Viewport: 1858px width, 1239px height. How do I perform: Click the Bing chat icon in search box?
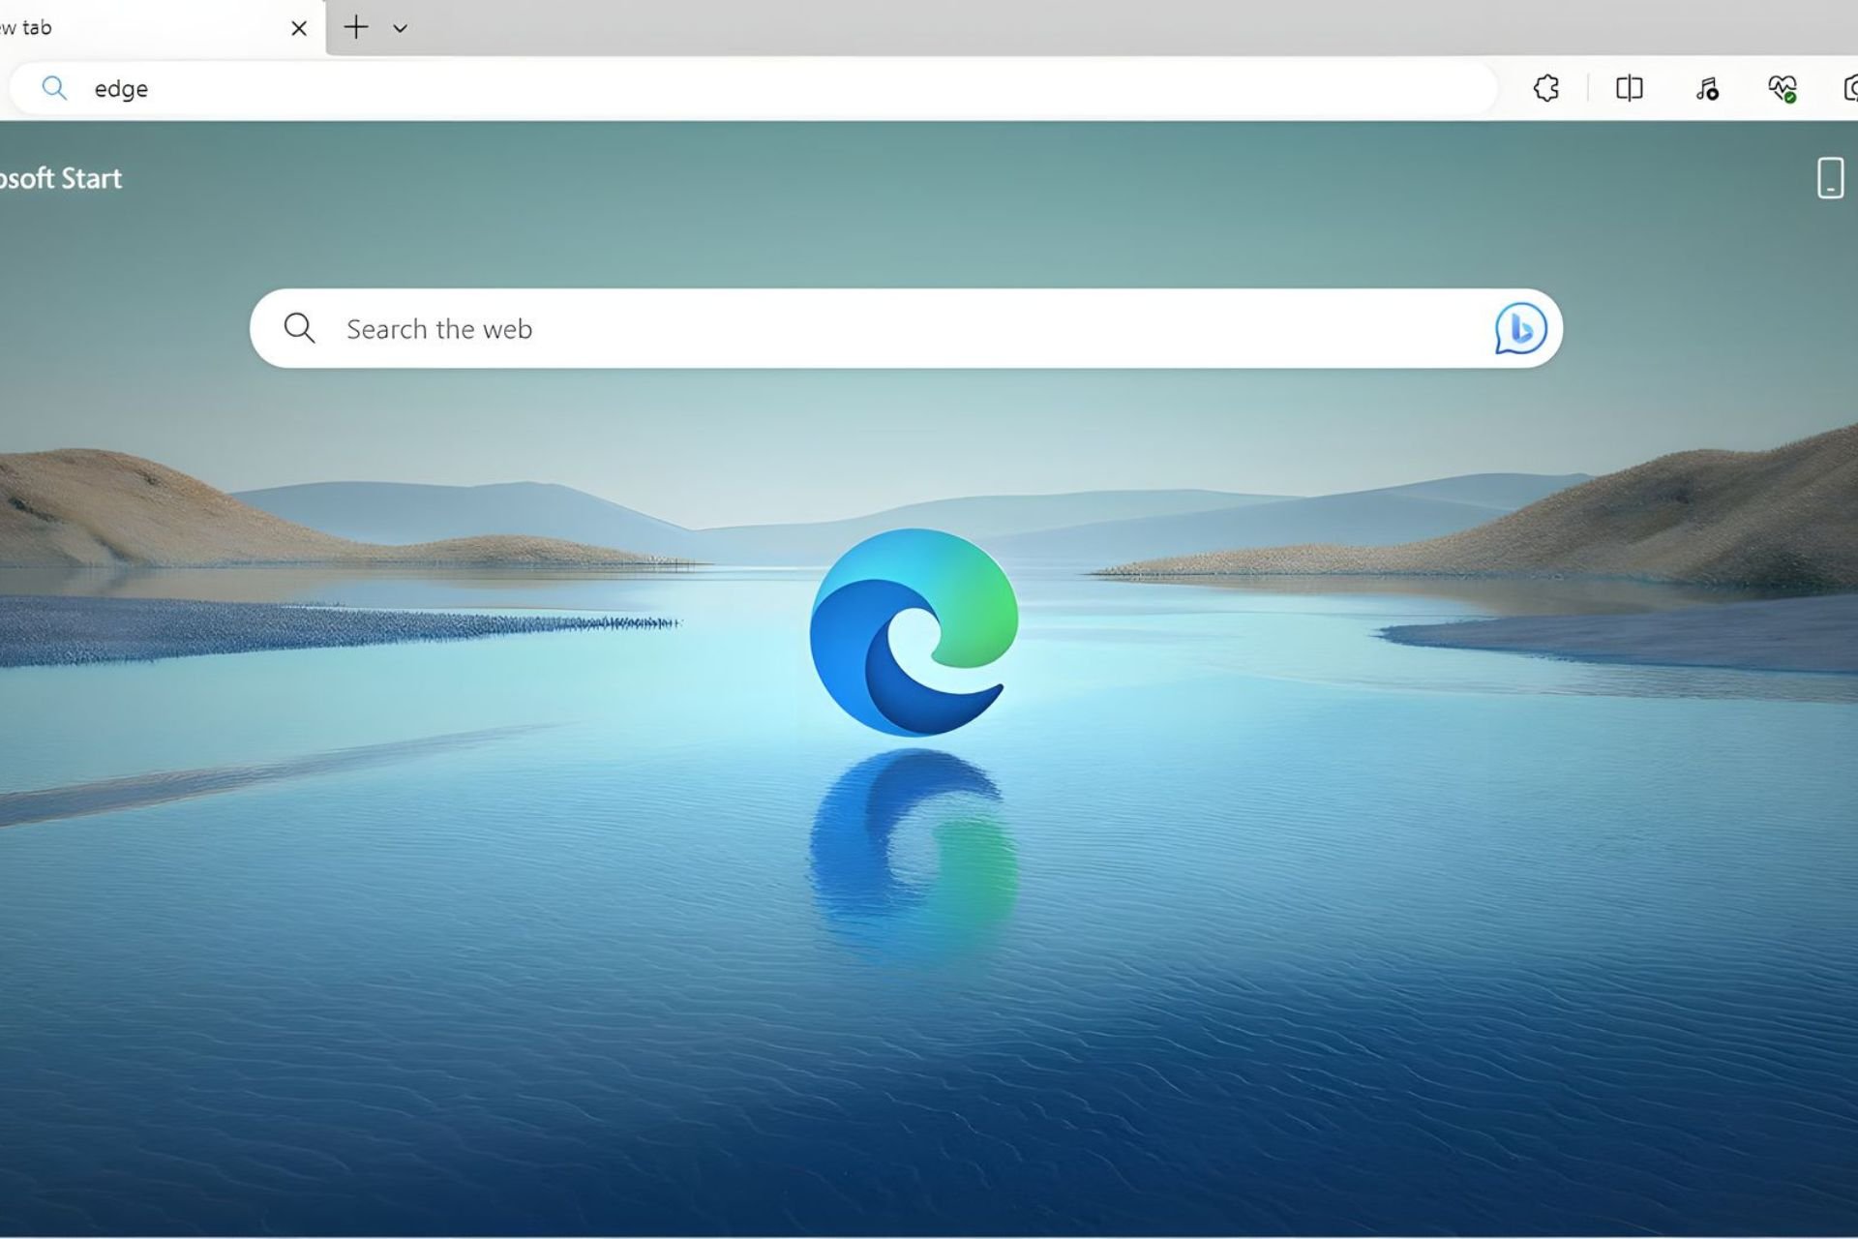pos(1520,328)
